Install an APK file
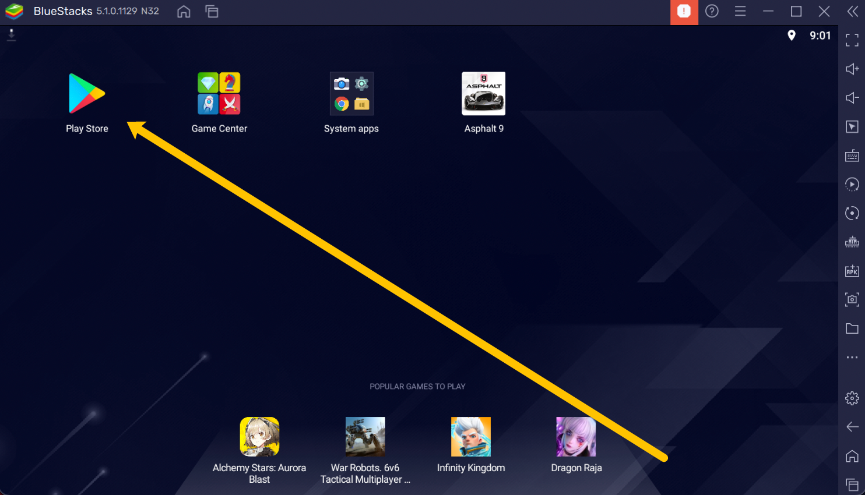Viewport: 865px width, 495px height. 852,271
